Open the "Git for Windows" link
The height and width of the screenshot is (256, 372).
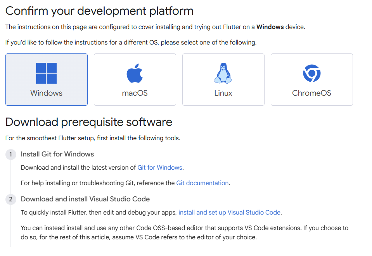click(160, 168)
